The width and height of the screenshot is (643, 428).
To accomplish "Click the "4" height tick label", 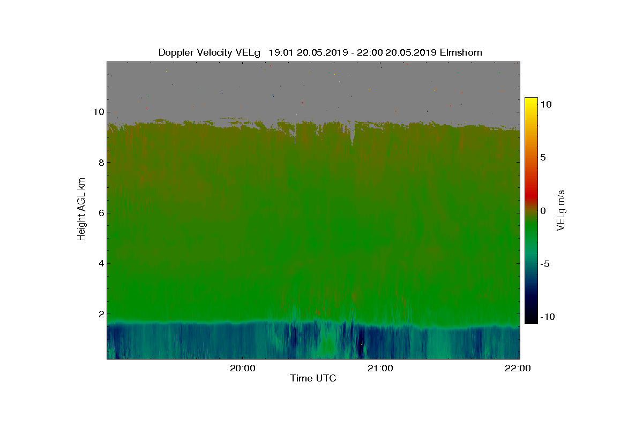I will click(x=100, y=263).
